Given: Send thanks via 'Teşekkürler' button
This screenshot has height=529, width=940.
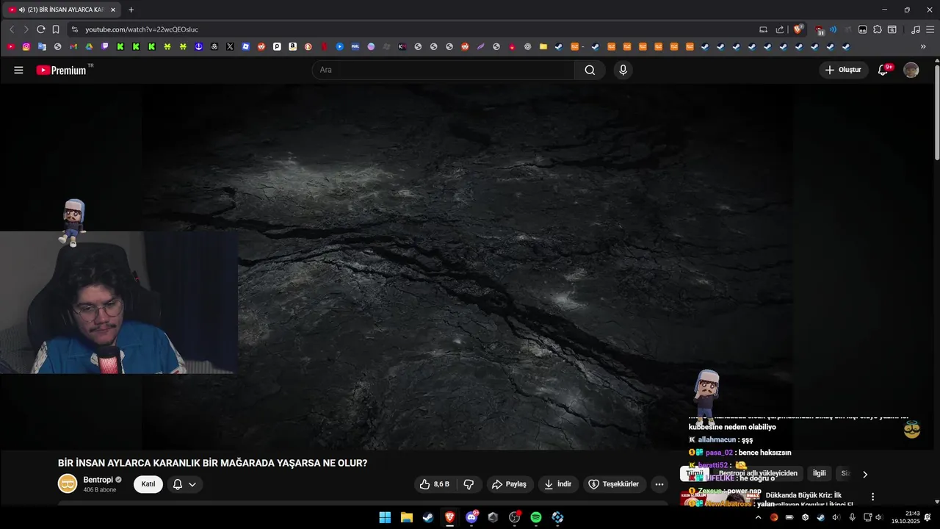Looking at the screenshot, I should tap(615, 484).
